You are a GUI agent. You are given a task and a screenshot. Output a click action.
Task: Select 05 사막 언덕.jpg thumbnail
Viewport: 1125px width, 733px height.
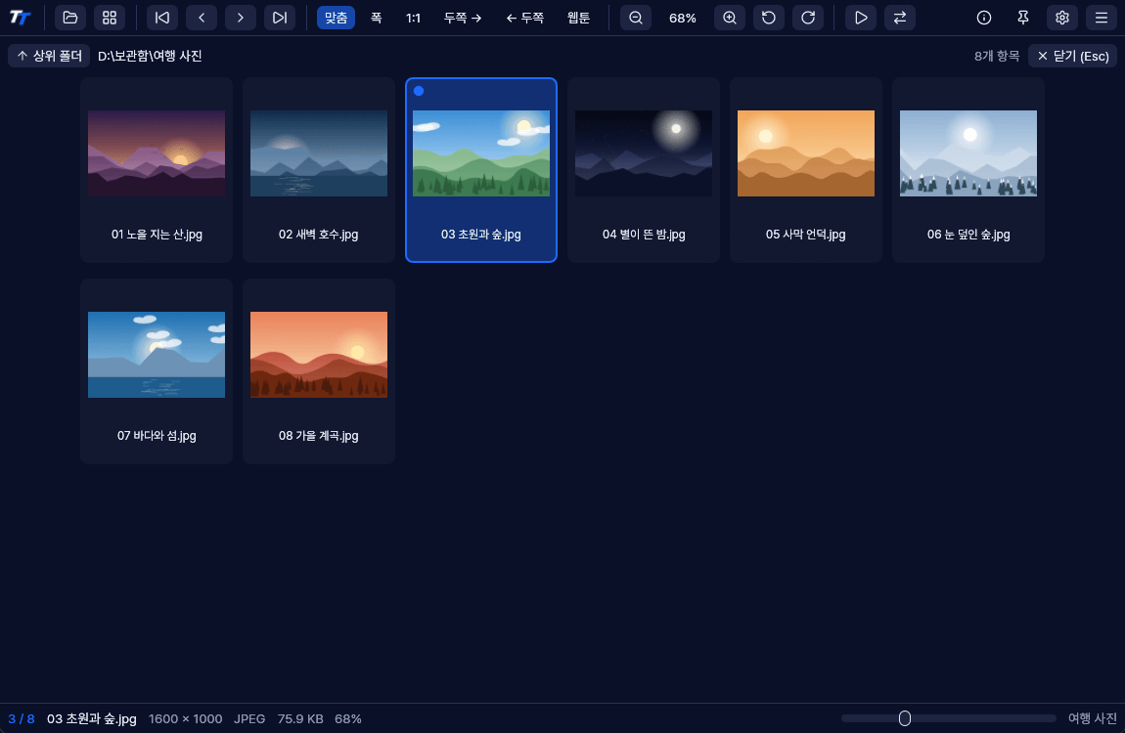click(x=806, y=170)
